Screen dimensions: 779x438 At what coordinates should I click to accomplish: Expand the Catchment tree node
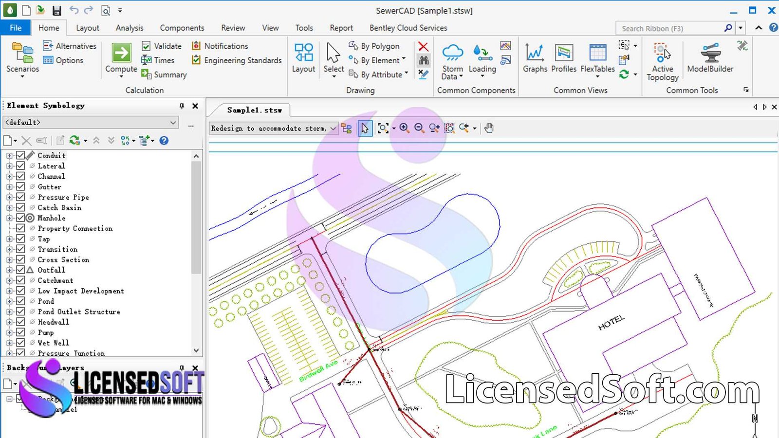(x=9, y=281)
